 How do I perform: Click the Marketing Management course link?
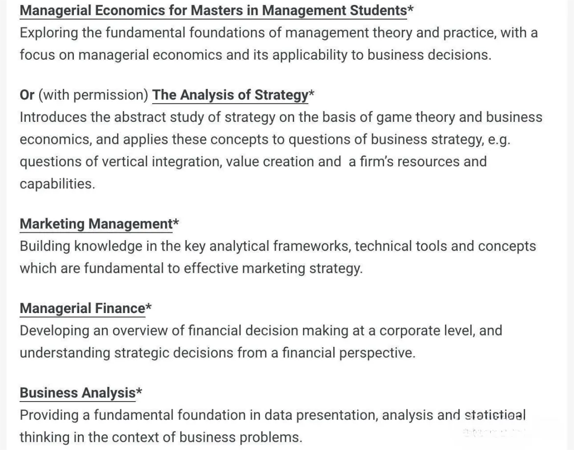(x=96, y=224)
